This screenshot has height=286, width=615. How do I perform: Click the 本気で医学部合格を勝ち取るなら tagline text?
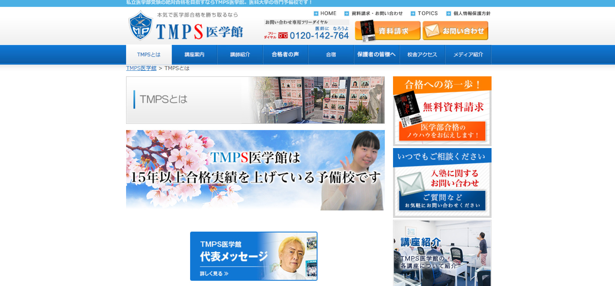[198, 15]
